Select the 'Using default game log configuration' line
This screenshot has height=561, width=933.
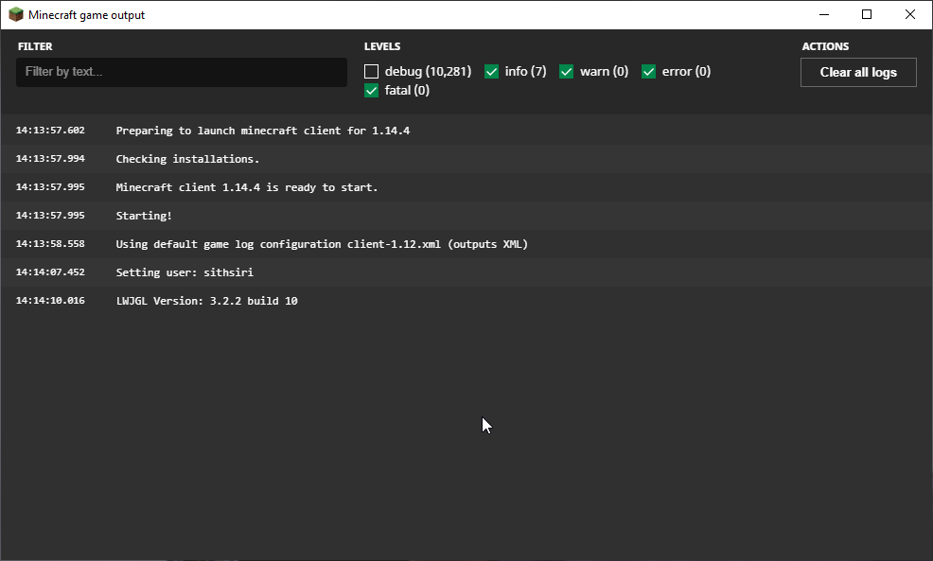[x=321, y=244]
